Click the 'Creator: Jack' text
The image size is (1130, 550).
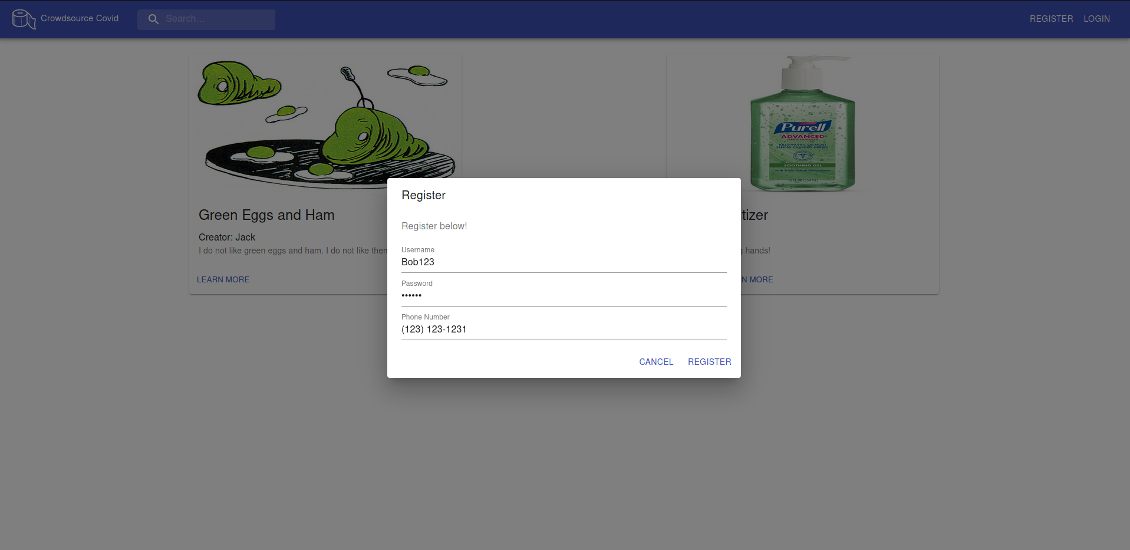(227, 237)
